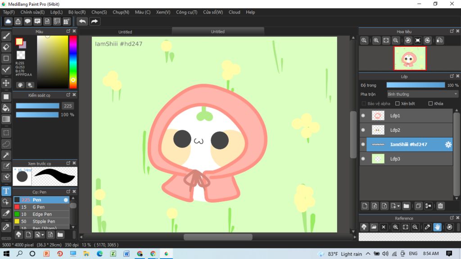Click the hue strip in the Màu panel

click(73, 62)
